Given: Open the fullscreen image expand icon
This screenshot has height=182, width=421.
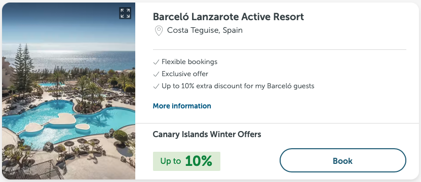Looking at the screenshot, I should pyautogui.click(x=125, y=13).
